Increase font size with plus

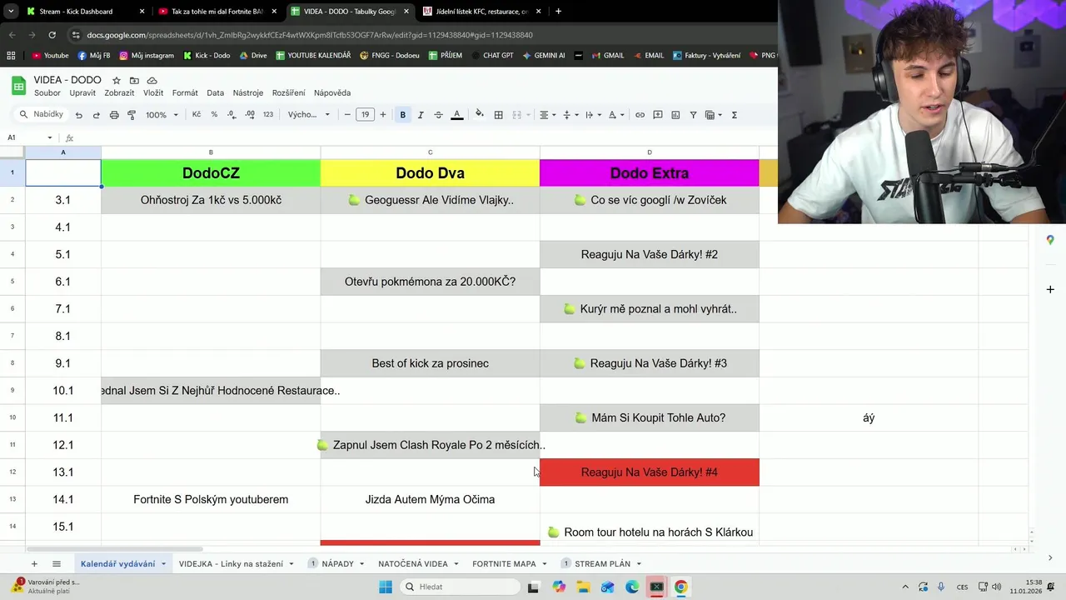383,115
